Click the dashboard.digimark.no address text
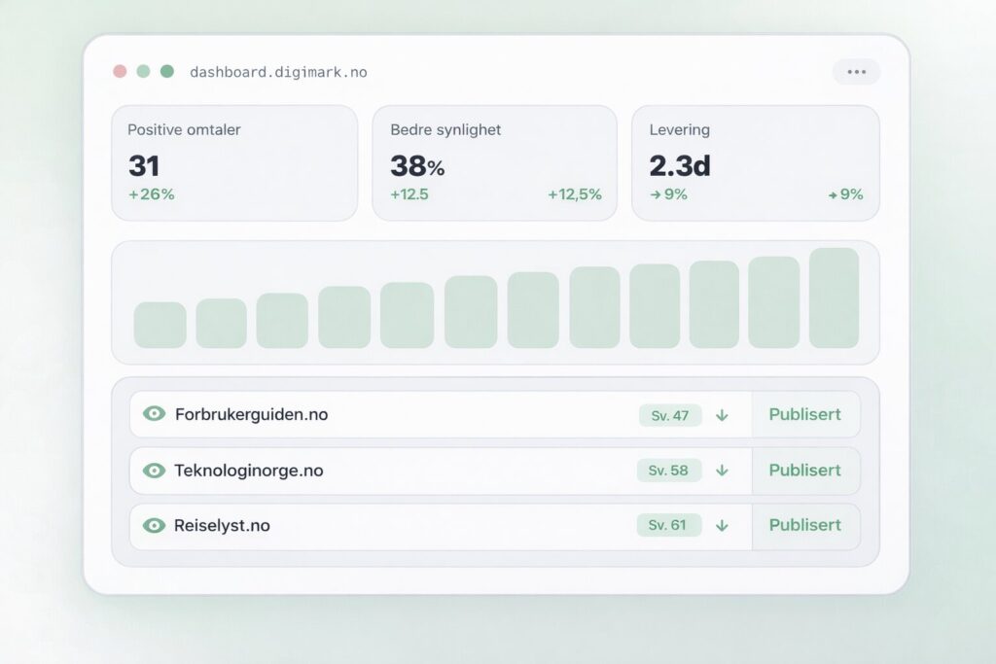This screenshot has width=996, height=664. pyautogui.click(x=278, y=73)
